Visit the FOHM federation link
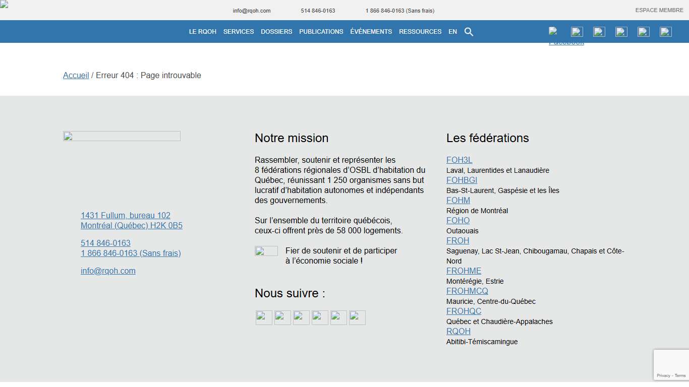The image size is (689, 387). click(457, 200)
